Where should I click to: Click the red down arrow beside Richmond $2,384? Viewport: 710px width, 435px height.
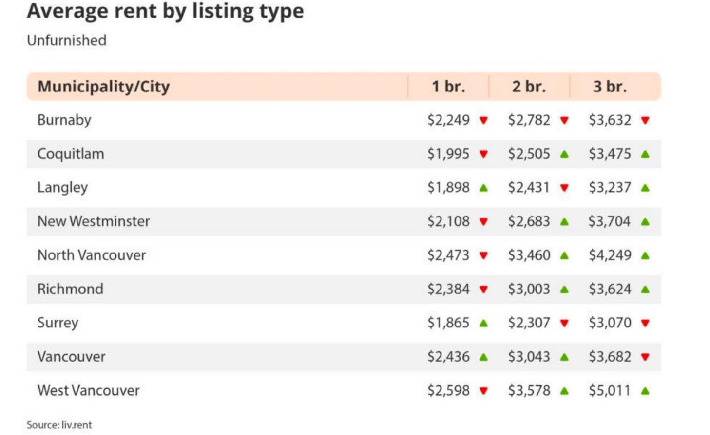coord(483,290)
